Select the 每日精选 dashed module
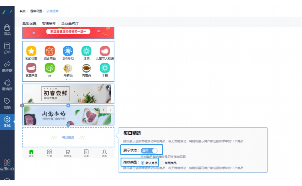Screen dimensions: 302x186 [x=68, y=137]
